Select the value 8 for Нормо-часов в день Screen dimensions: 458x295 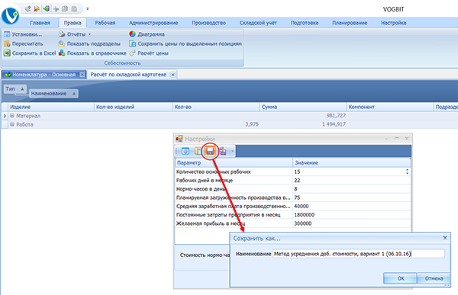pyautogui.click(x=352, y=189)
